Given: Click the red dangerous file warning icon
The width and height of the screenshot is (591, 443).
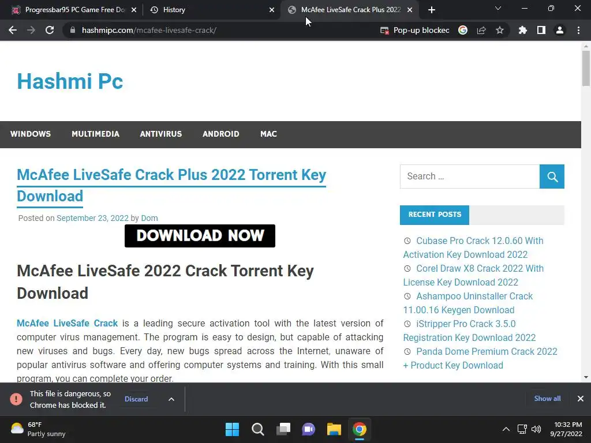Looking at the screenshot, I should 16,399.
